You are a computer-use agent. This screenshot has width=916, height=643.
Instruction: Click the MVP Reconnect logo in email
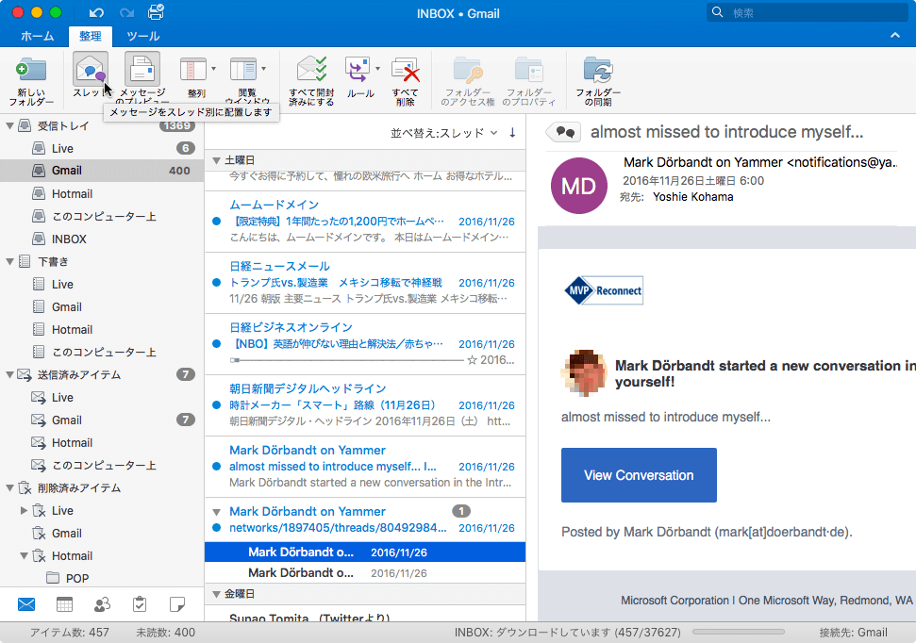tap(604, 290)
